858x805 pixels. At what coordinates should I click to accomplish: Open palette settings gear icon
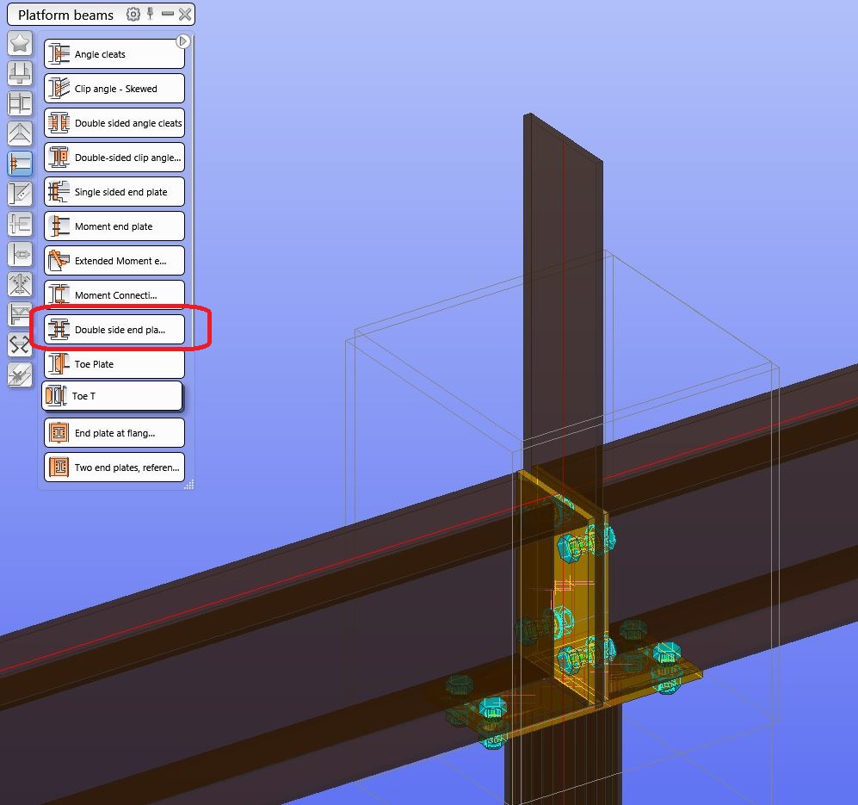133,15
